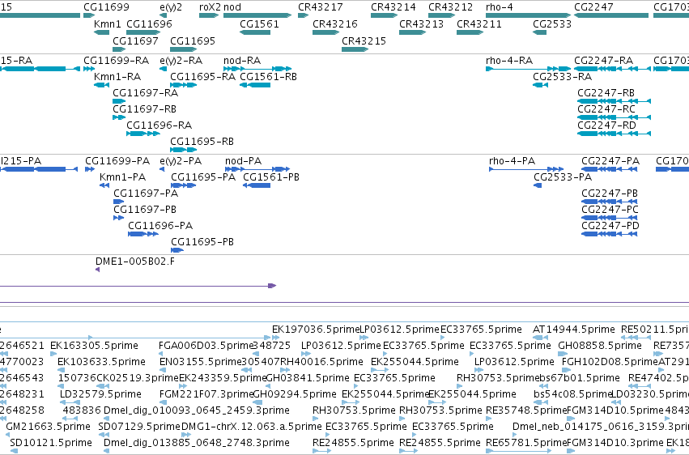Select the CG11695-PB protein label
The image size is (689, 455).
click(x=202, y=242)
